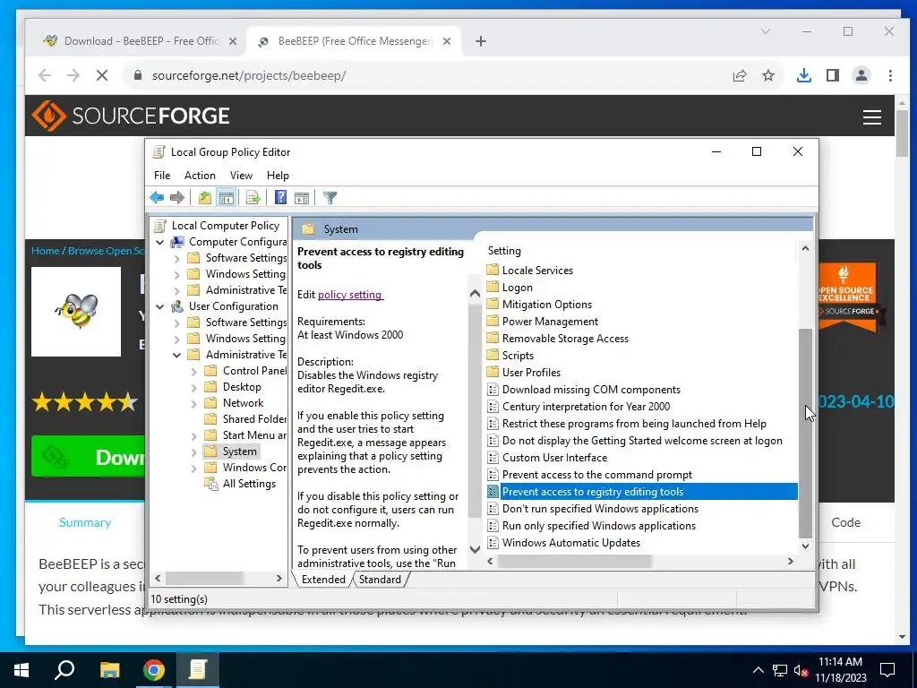Select Century interpretation for Year 2000
The height and width of the screenshot is (688, 917).
click(586, 406)
